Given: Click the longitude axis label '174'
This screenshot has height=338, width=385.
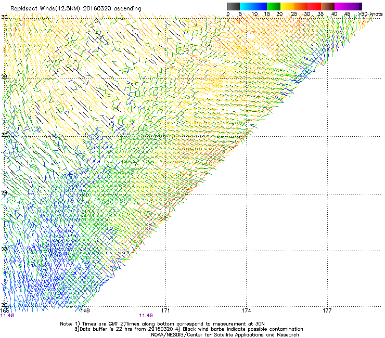Looking at the screenshot, I should [x=247, y=310].
